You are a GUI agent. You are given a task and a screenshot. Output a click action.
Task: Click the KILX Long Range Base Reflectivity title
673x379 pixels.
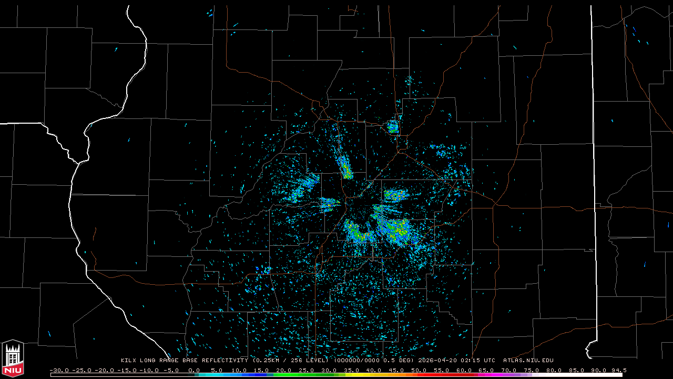[185, 361]
